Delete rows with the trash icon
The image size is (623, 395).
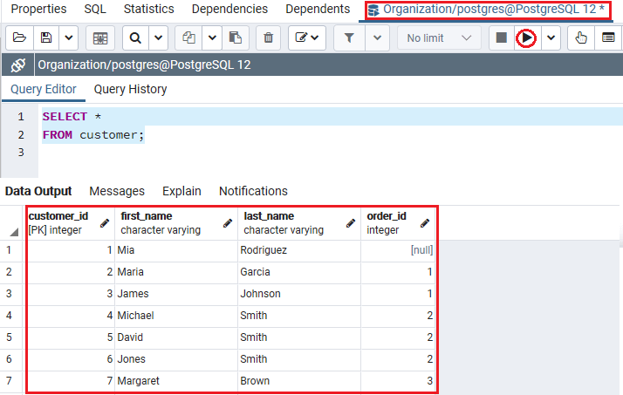pyautogui.click(x=269, y=37)
